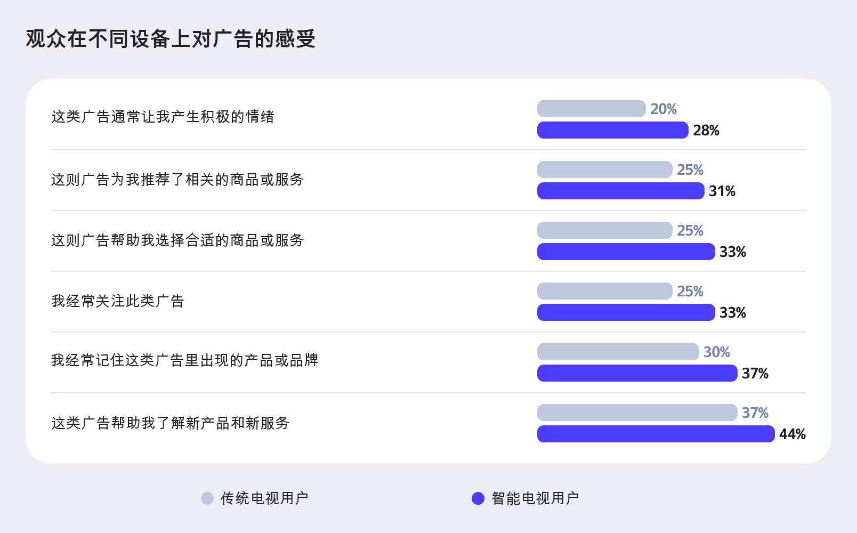Viewport: 857px width, 533px height.
Task: Click the chart title 观众在不同设备上对广告的感受
Action: (x=171, y=39)
